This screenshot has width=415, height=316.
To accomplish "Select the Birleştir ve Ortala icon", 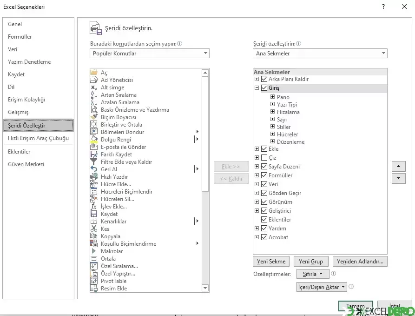I will 94,124.
